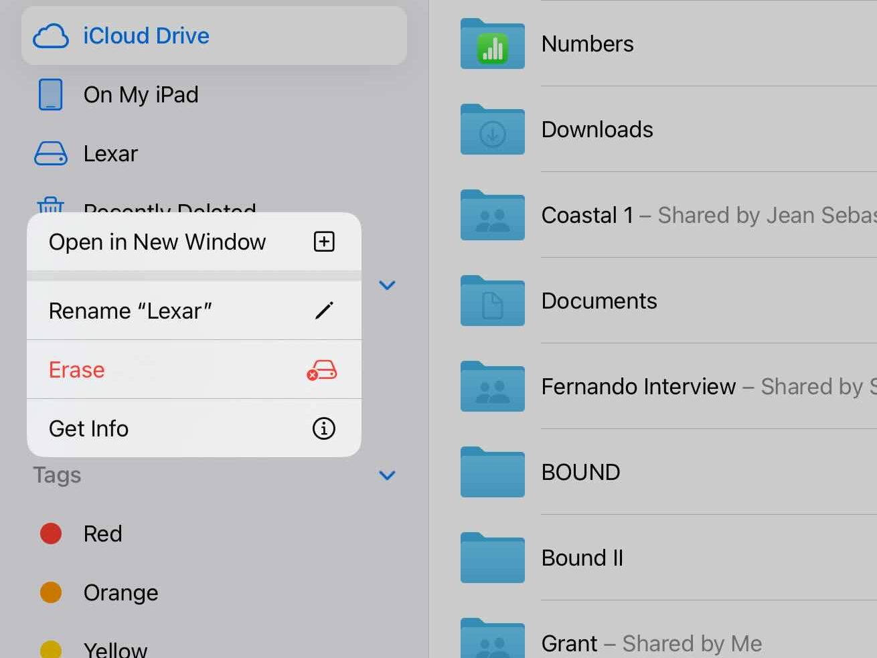Open the Fernando Interview shared folder

637,387
